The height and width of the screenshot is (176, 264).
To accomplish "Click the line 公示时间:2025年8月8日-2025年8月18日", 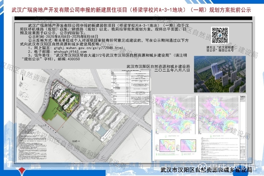I will tap(63, 37).
